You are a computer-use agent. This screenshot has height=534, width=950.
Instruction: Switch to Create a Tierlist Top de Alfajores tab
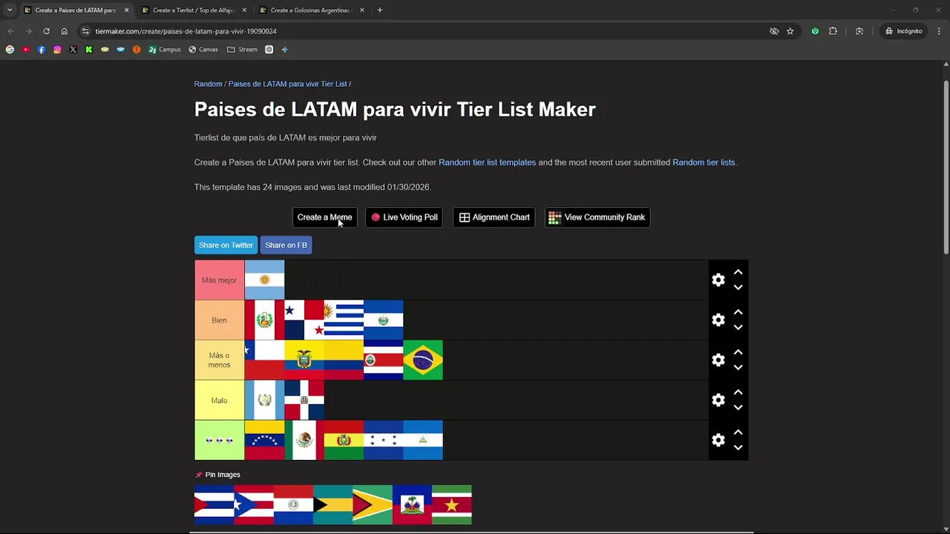point(193,10)
